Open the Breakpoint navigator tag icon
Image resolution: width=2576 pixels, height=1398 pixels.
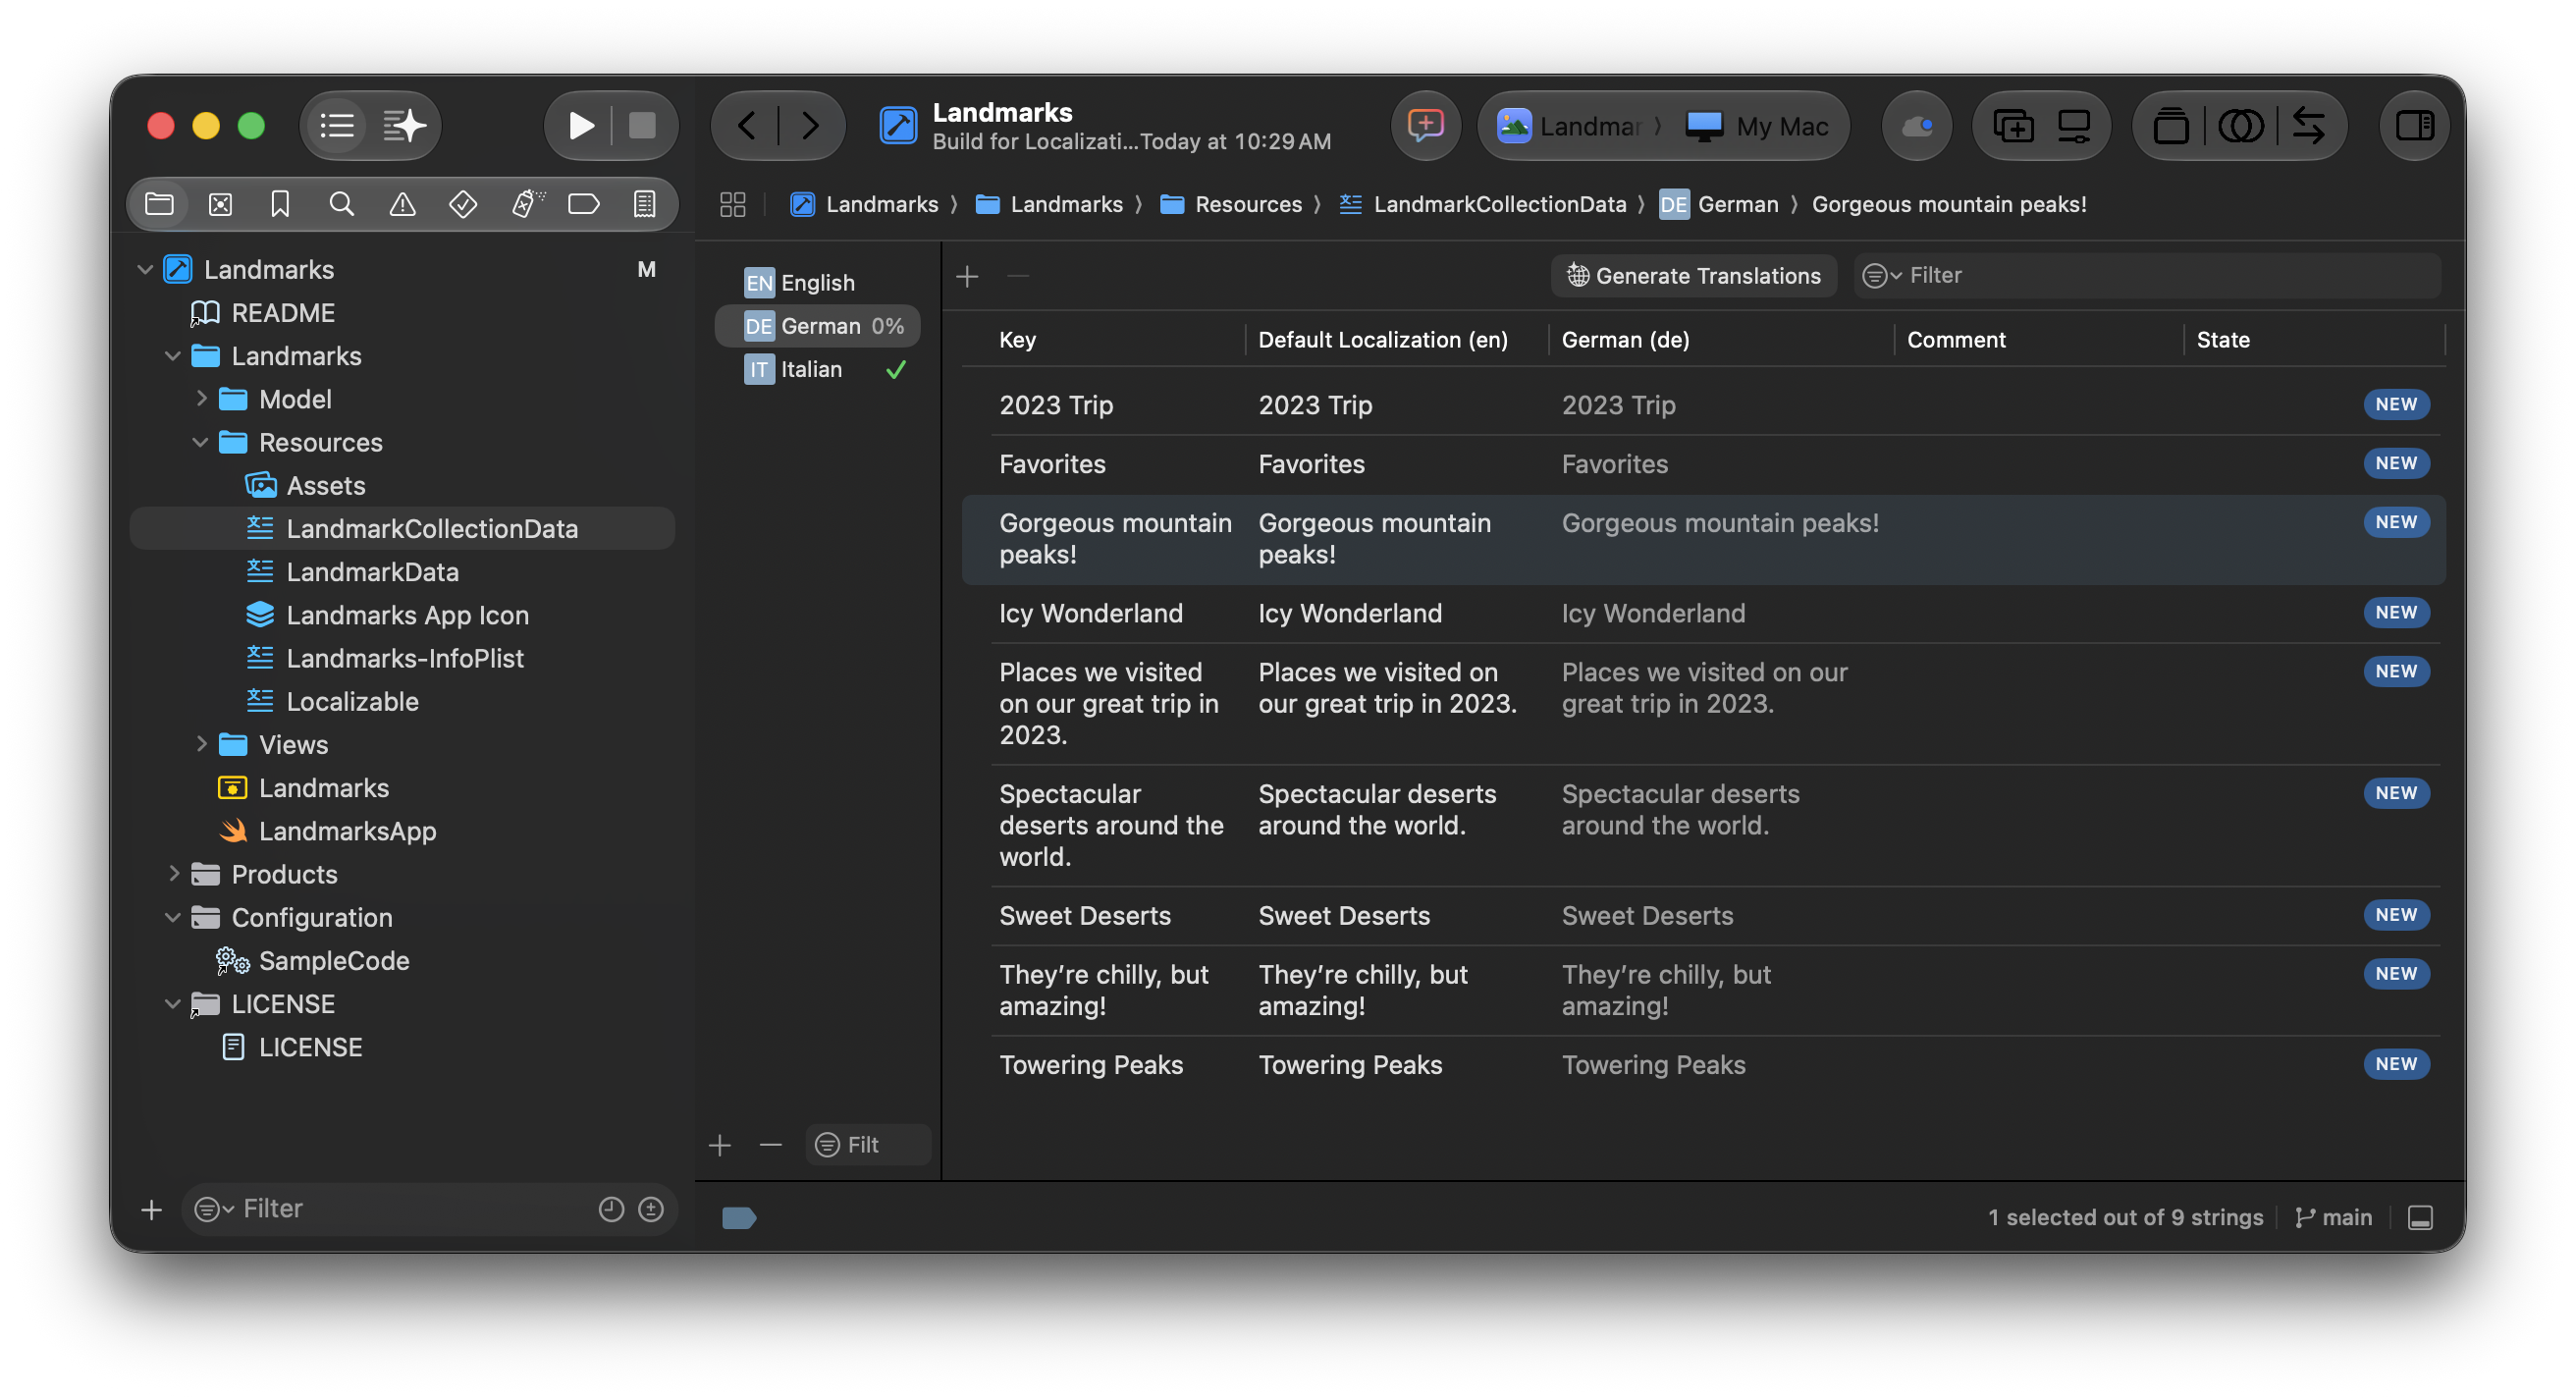584,204
